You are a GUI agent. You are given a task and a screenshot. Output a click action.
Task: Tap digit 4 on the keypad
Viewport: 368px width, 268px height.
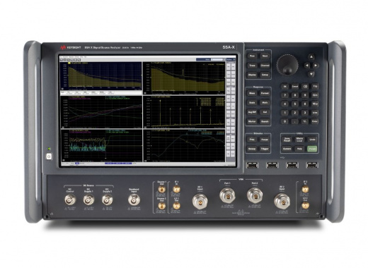click(x=284, y=104)
